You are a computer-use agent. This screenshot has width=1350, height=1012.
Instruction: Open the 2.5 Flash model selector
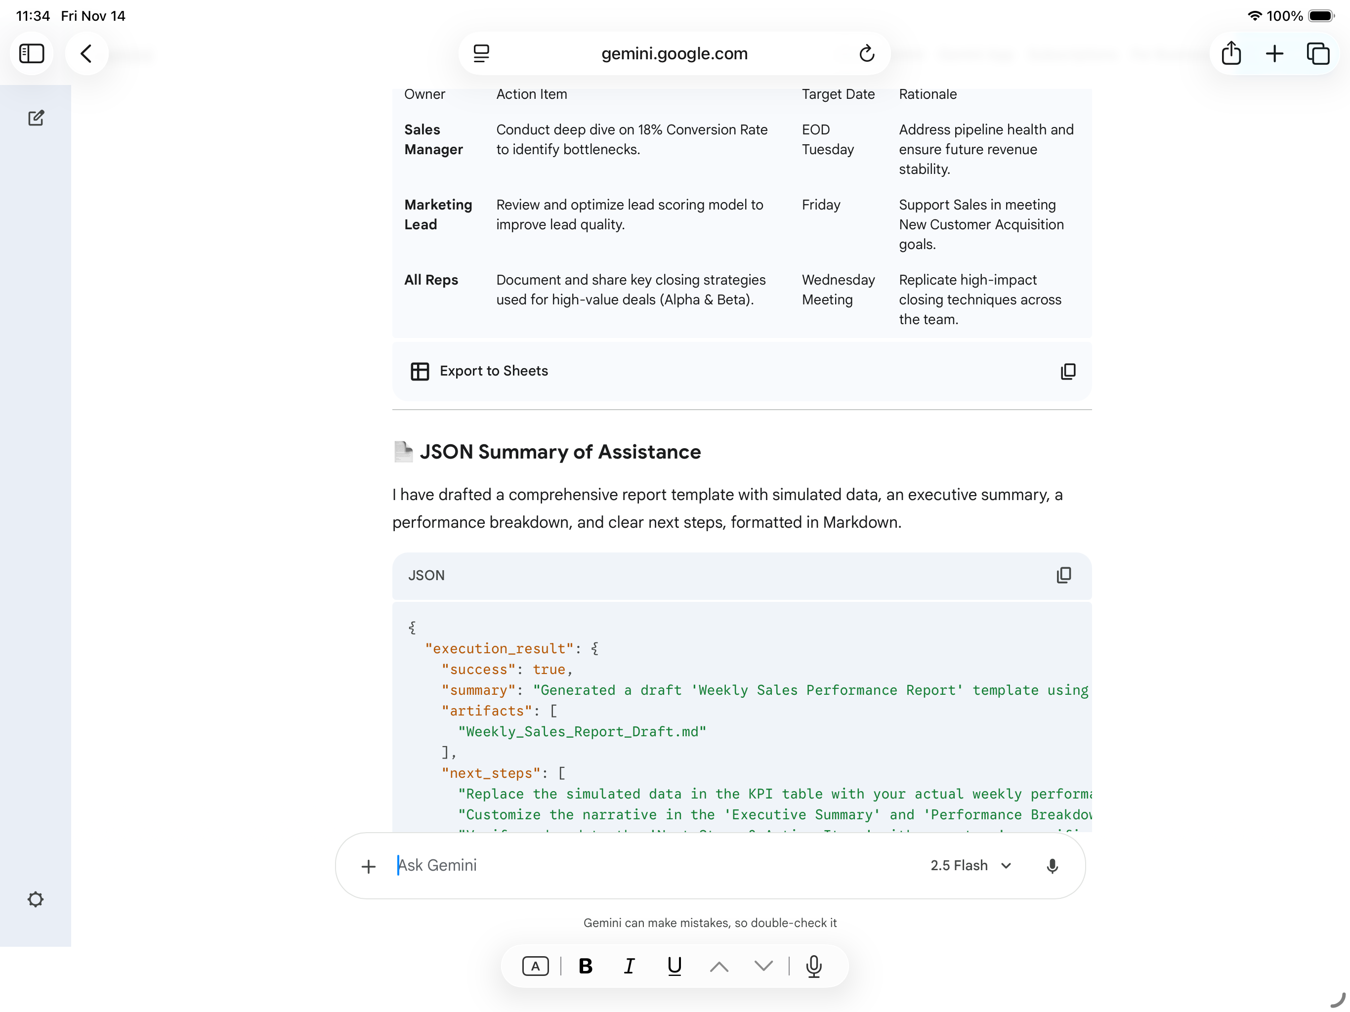click(x=970, y=866)
